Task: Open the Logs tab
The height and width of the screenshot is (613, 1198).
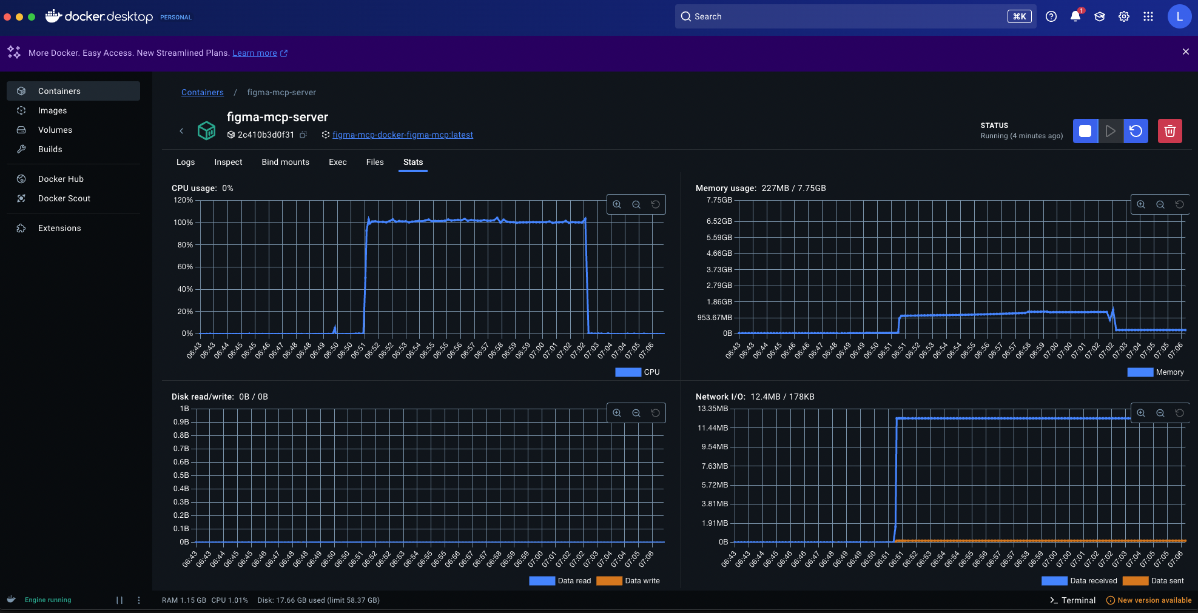Action: [x=186, y=162]
